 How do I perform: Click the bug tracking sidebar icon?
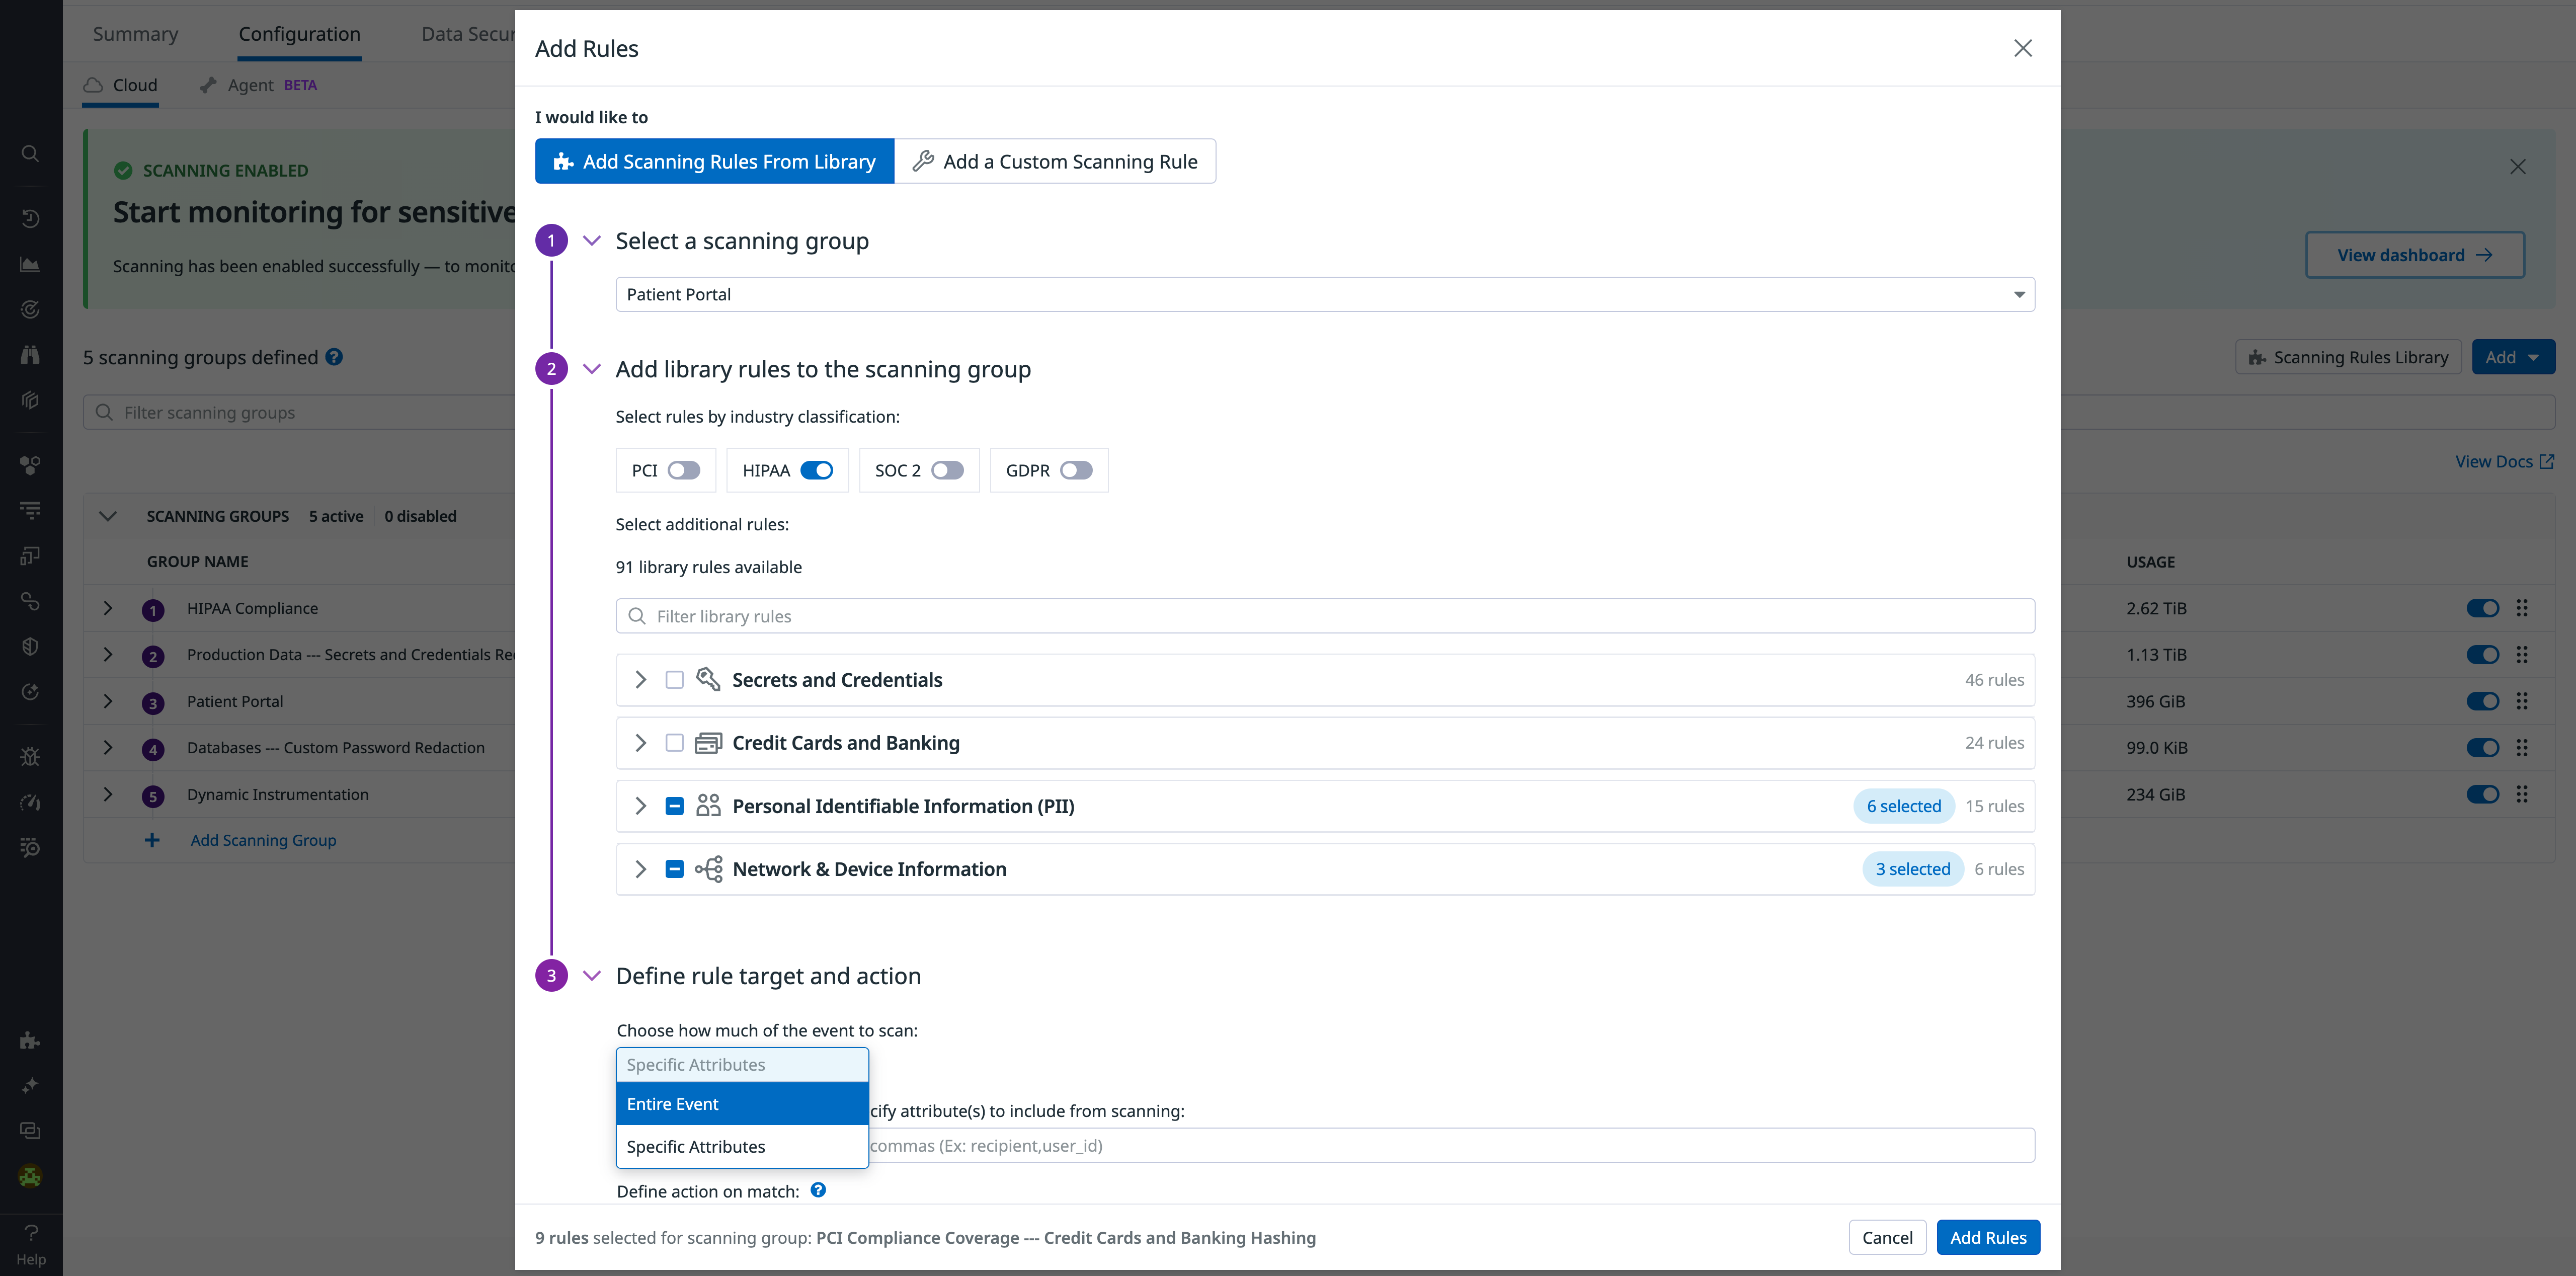pos(30,756)
